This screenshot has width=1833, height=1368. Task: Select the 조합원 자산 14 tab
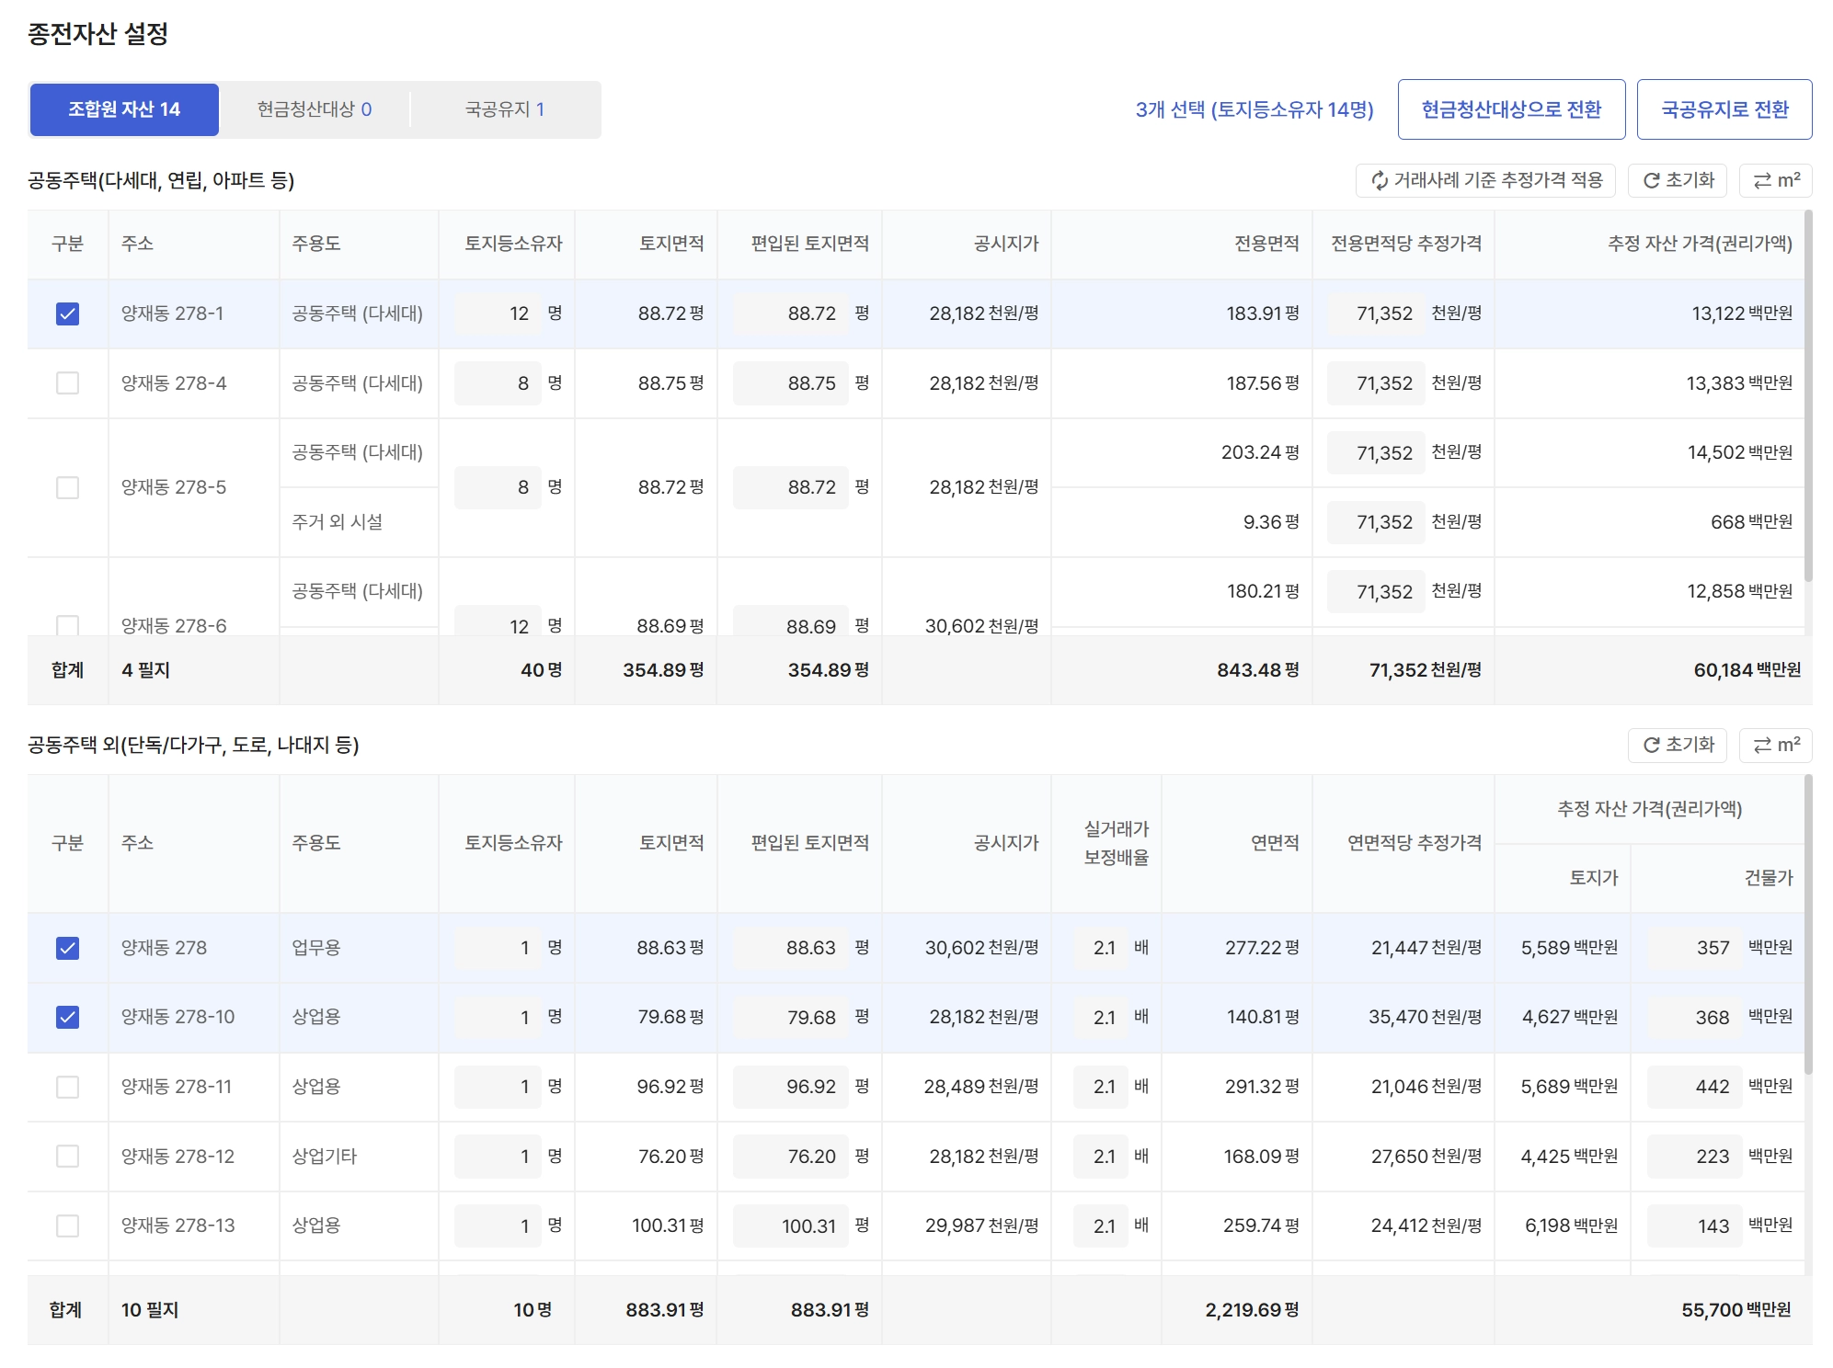(x=124, y=109)
